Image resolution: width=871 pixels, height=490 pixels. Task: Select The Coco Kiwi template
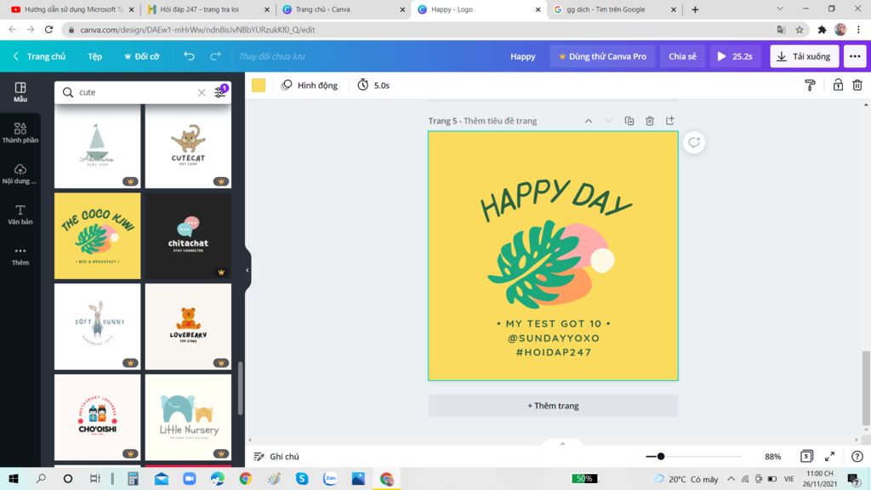(x=97, y=236)
